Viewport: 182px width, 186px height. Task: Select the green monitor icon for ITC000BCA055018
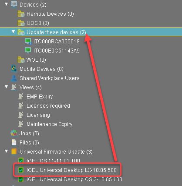[28, 42]
